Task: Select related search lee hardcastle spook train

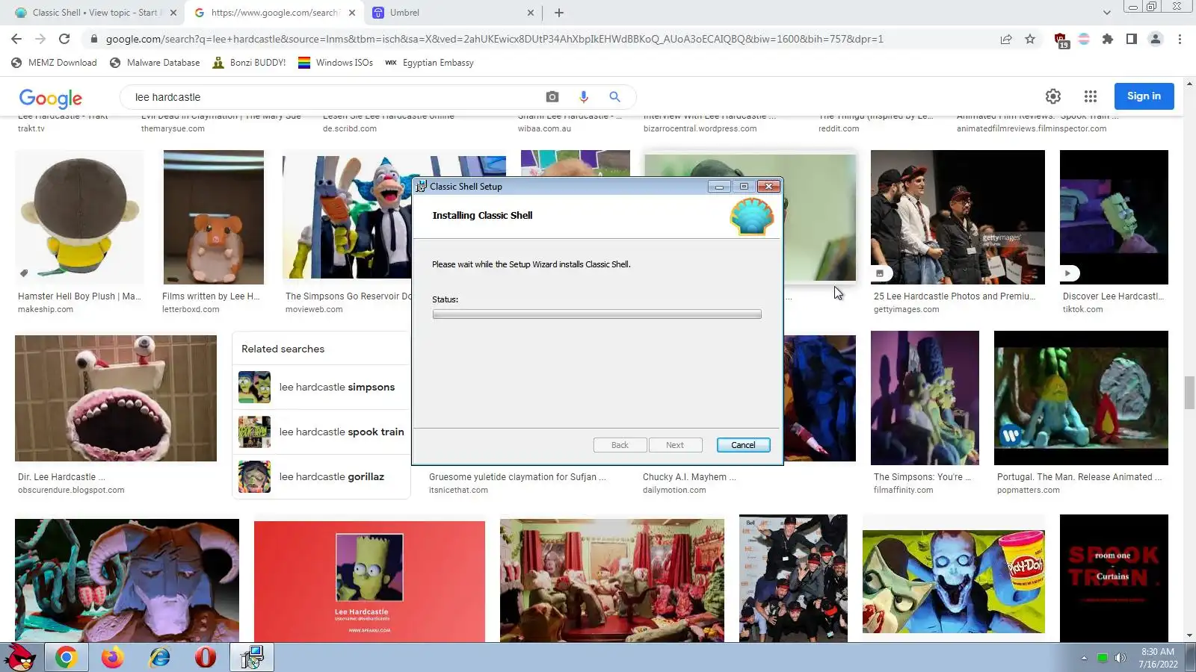Action: pos(321,432)
